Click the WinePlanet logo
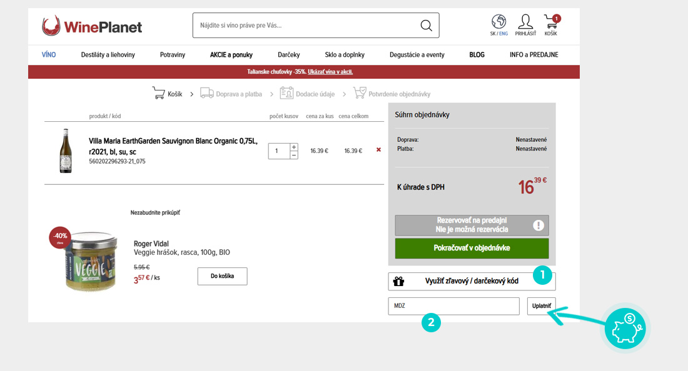The height and width of the screenshot is (371, 688). tap(92, 26)
